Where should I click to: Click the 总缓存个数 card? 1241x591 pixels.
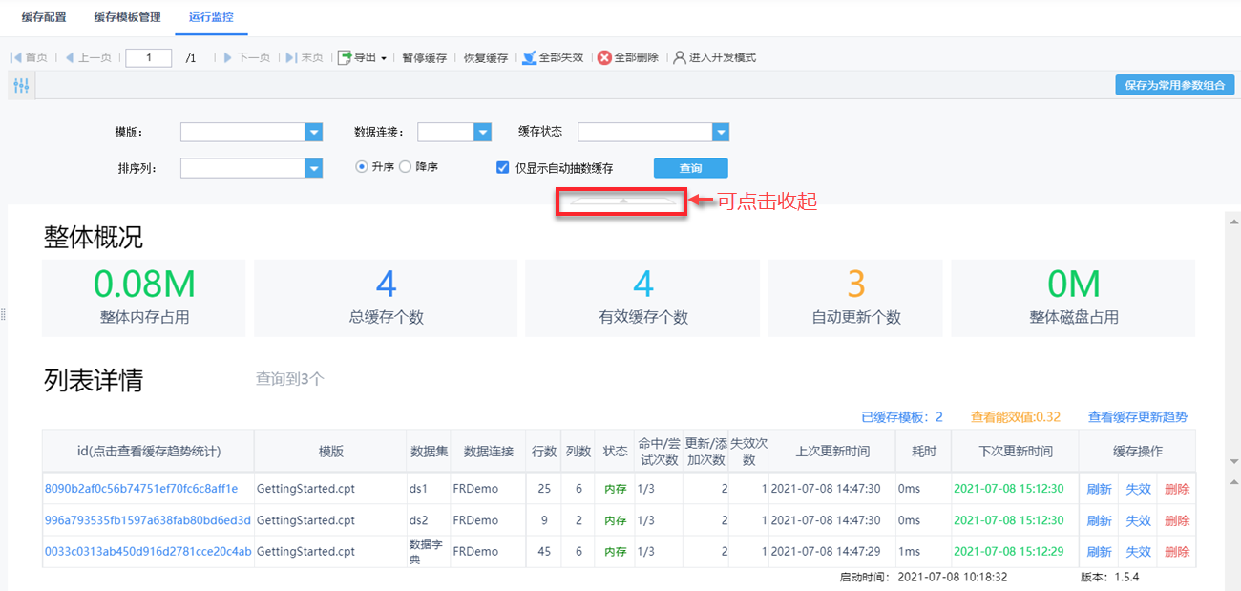pos(386,298)
